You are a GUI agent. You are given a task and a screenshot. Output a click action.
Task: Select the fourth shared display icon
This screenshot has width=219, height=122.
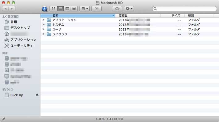7,76
